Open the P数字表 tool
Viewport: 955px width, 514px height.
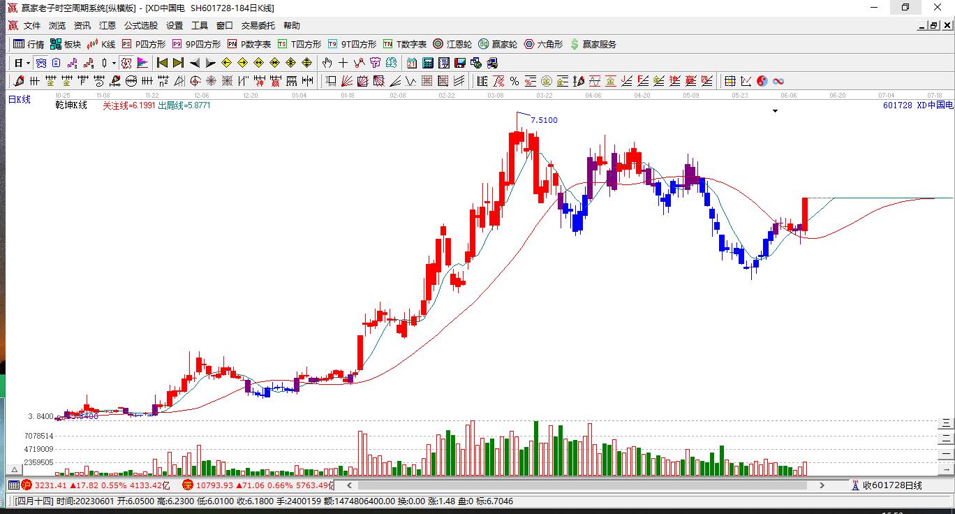[x=249, y=44]
